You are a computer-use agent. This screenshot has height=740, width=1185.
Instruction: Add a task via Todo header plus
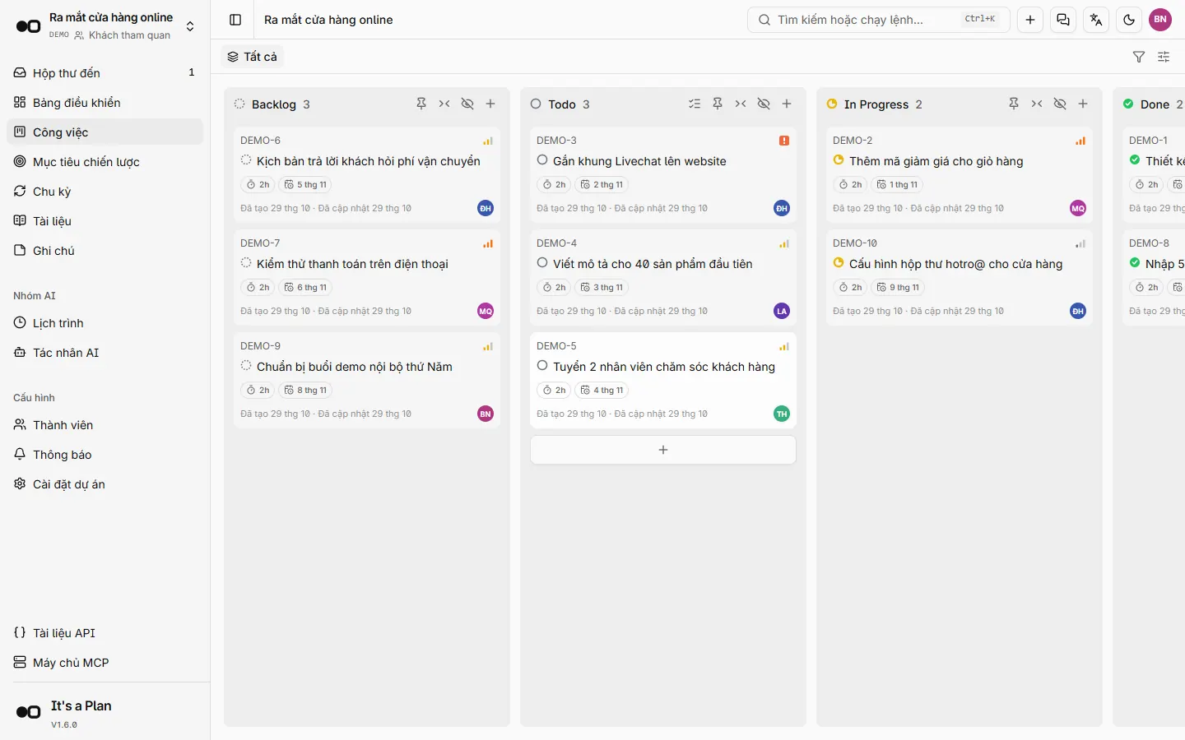pyautogui.click(x=787, y=104)
